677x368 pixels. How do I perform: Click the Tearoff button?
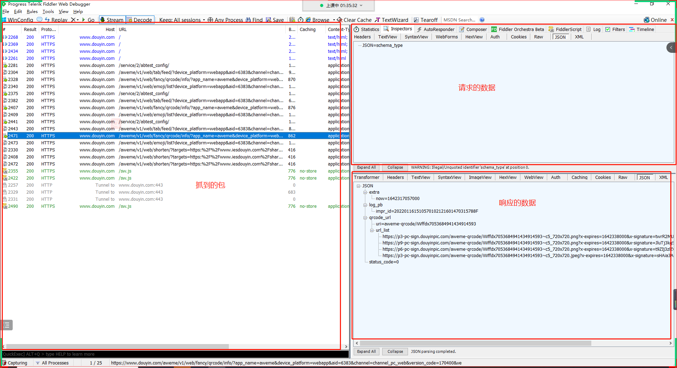pyautogui.click(x=426, y=20)
